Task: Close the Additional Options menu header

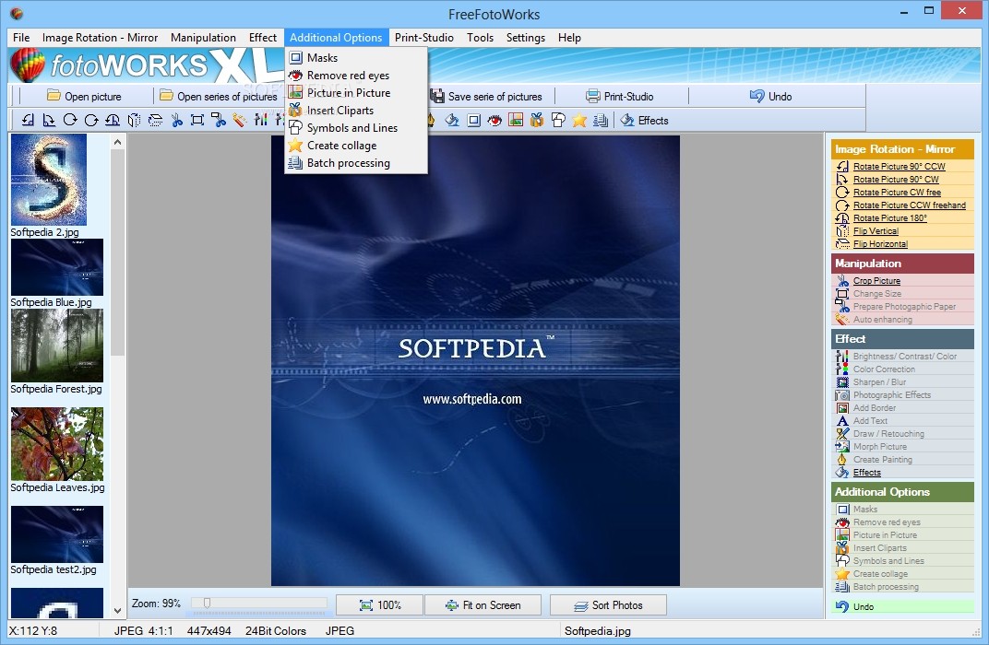Action: (x=336, y=38)
